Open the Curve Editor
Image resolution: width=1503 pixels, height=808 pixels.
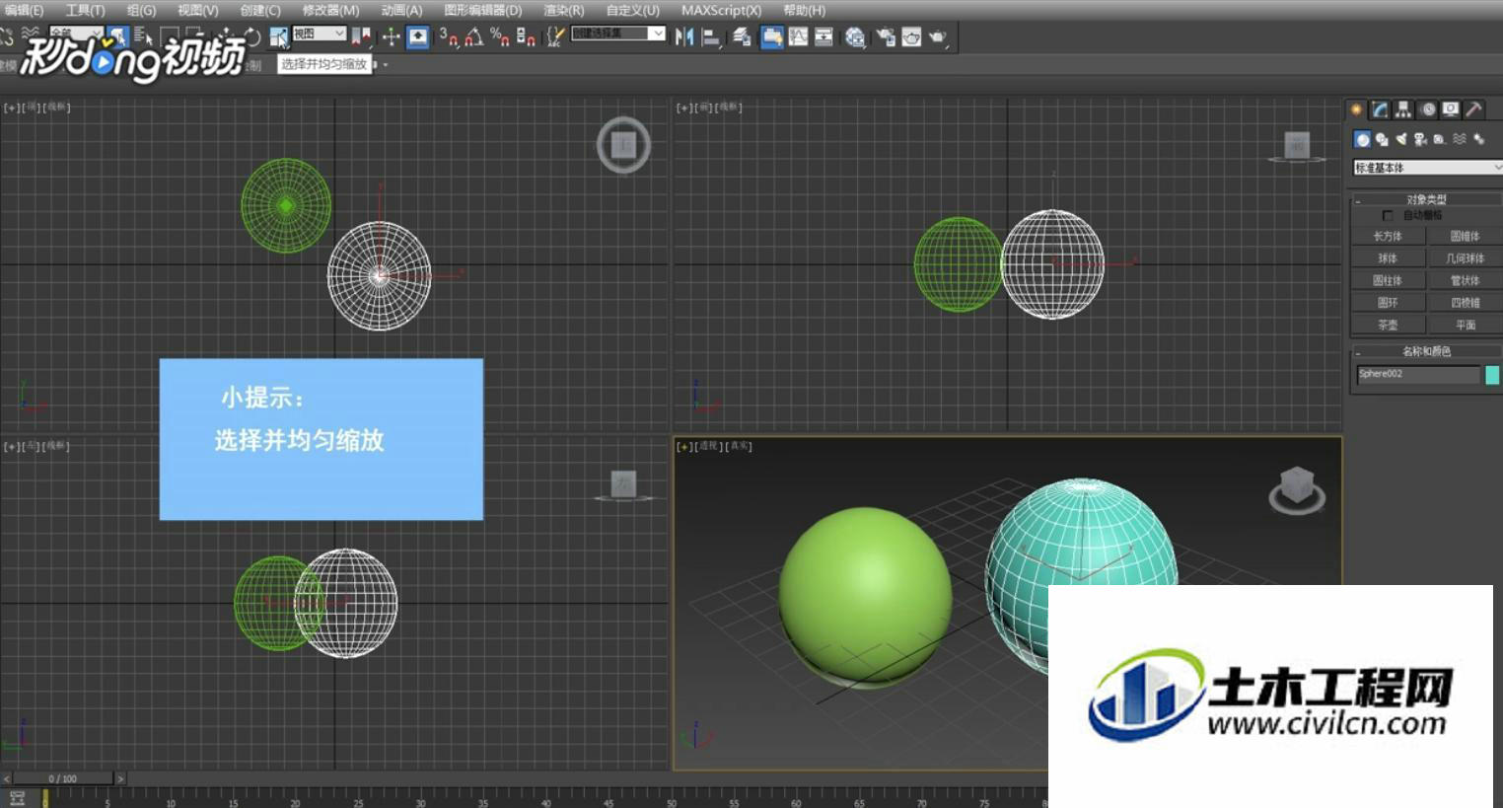[x=798, y=37]
